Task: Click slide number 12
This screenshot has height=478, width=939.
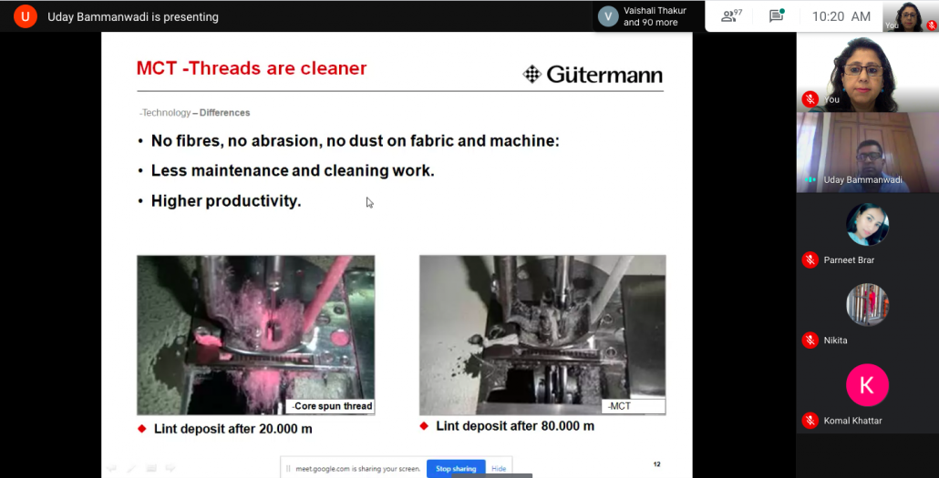Action: [657, 464]
